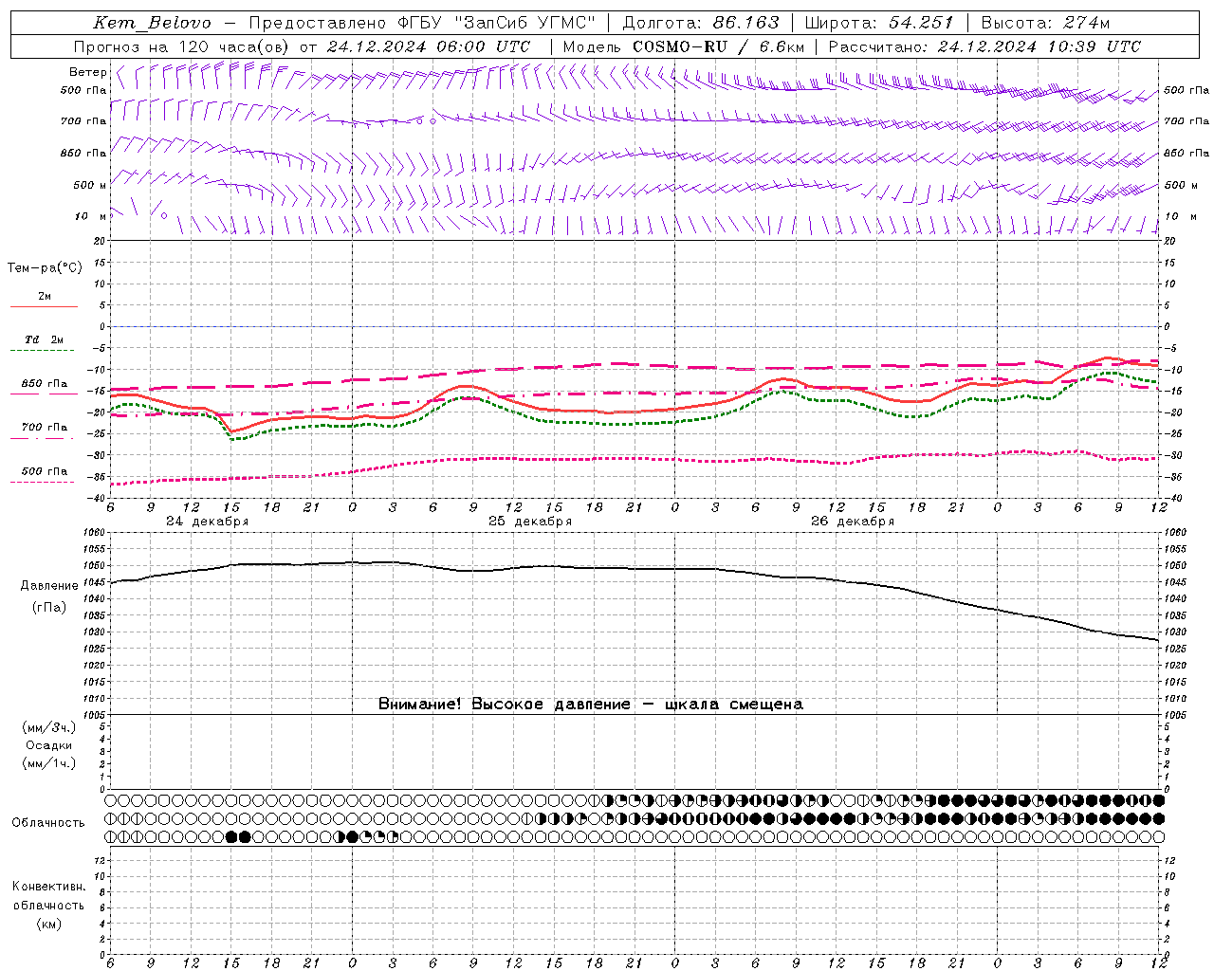
Task: Click the warning Внимание! Высокое давление – шкала смещена
Action: tap(591, 705)
